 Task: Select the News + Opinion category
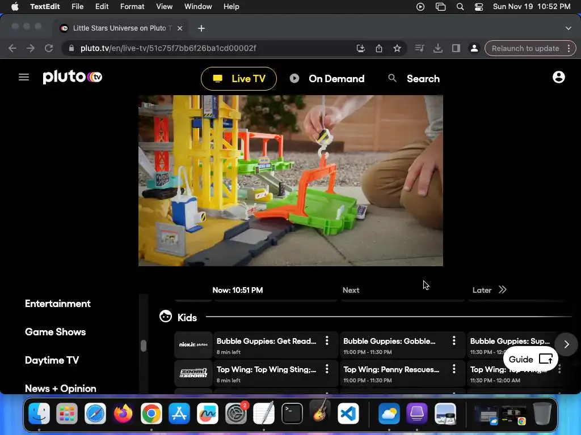pyautogui.click(x=60, y=389)
